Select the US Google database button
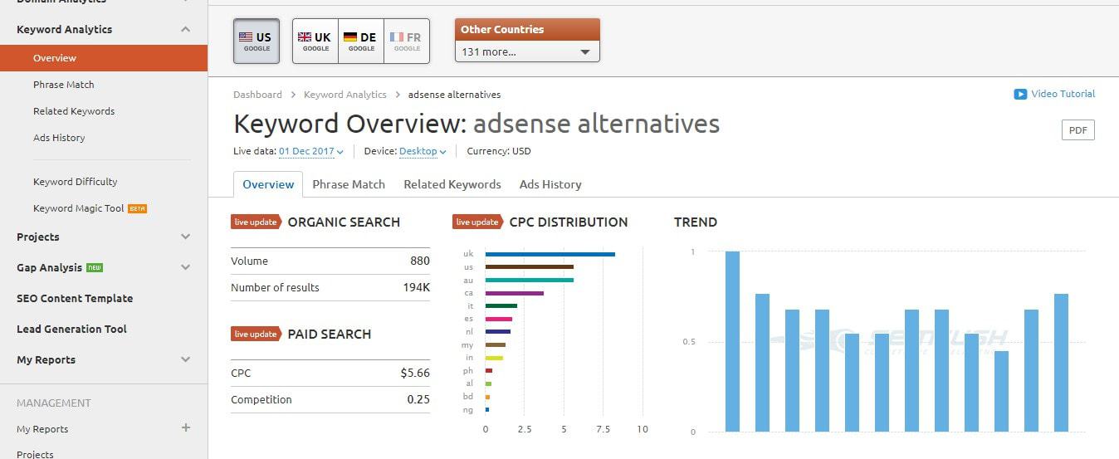This screenshot has height=459, width=1119. tap(257, 42)
